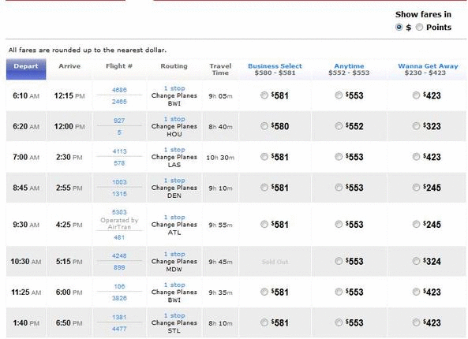
Task: Open flight number 578 details
Action: coord(119,163)
